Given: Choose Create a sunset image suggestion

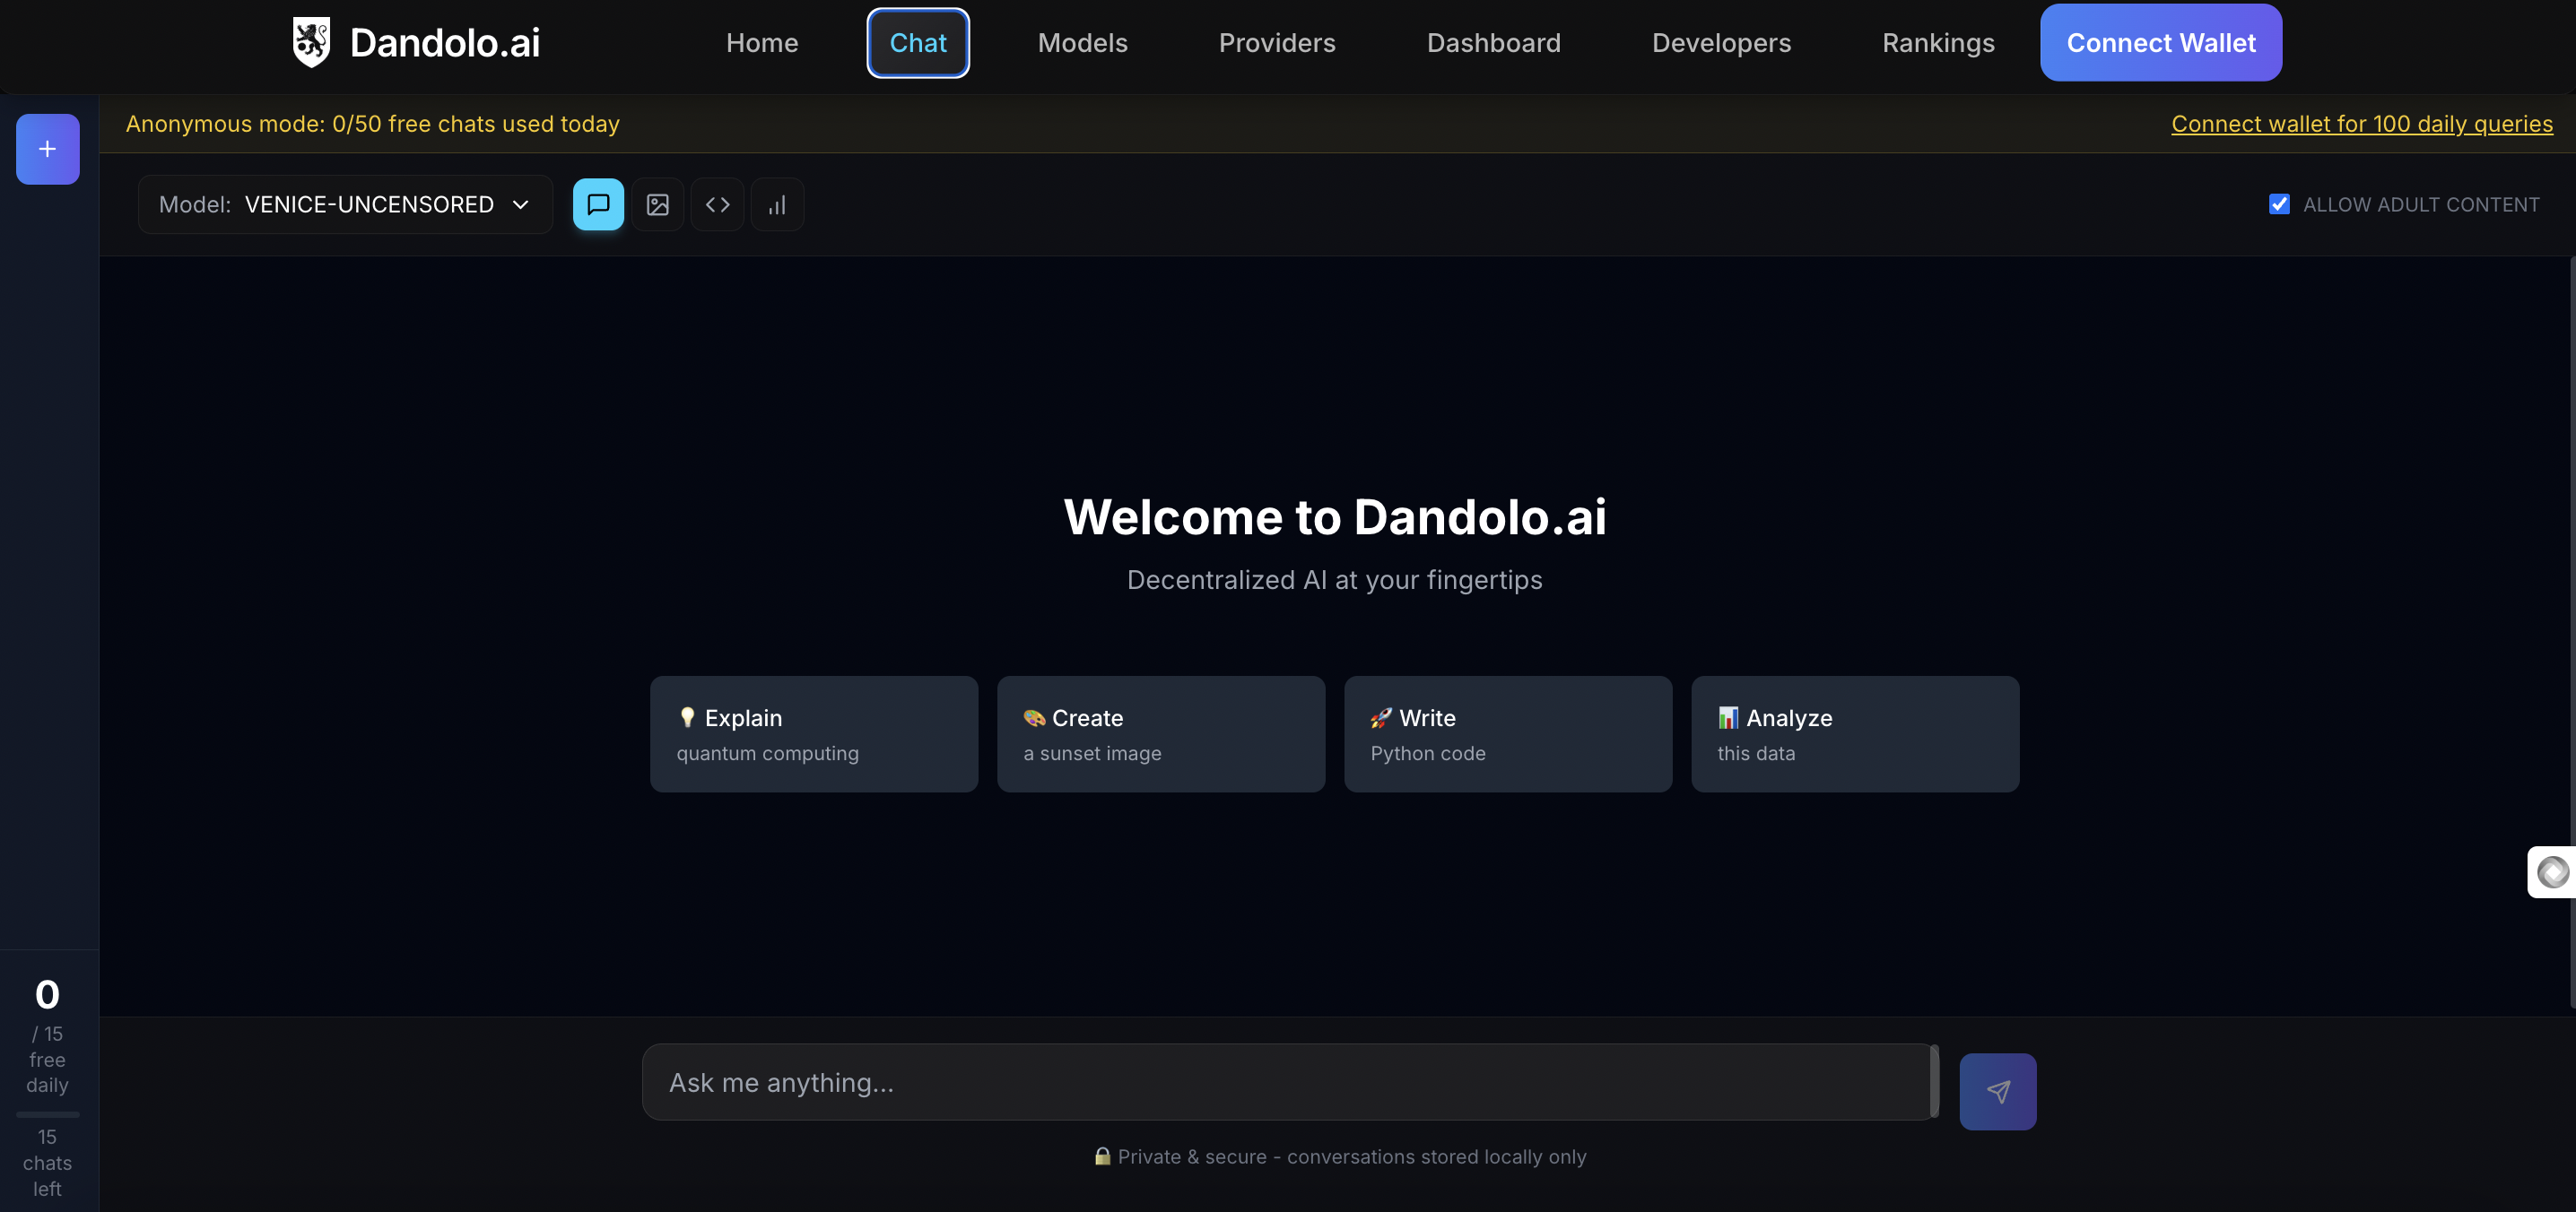Looking at the screenshot, I should tap(1161, 734).
